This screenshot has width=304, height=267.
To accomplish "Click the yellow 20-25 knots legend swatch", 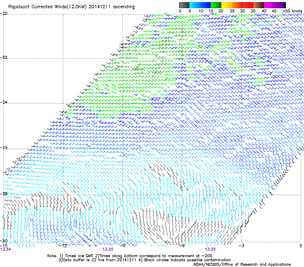I will tap(227, 5).
